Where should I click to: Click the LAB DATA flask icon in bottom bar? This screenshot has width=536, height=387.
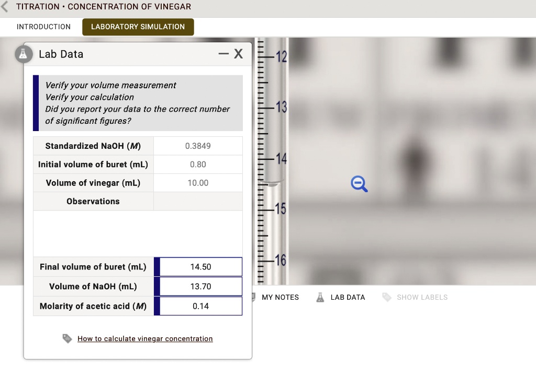(x=320, y=297)
